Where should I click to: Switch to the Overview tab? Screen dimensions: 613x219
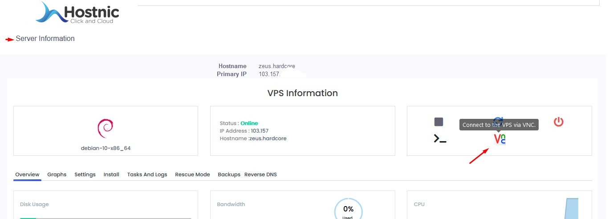(27, 174)
